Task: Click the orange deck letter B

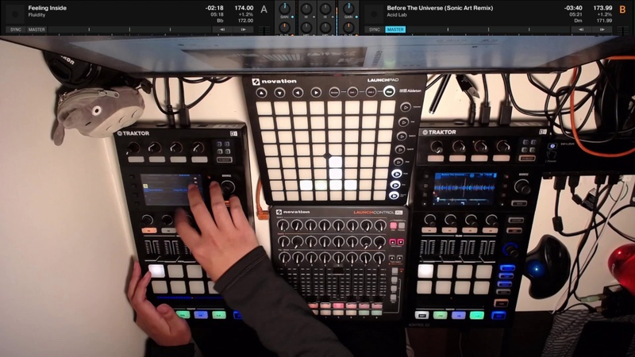Action: point(622,9)
